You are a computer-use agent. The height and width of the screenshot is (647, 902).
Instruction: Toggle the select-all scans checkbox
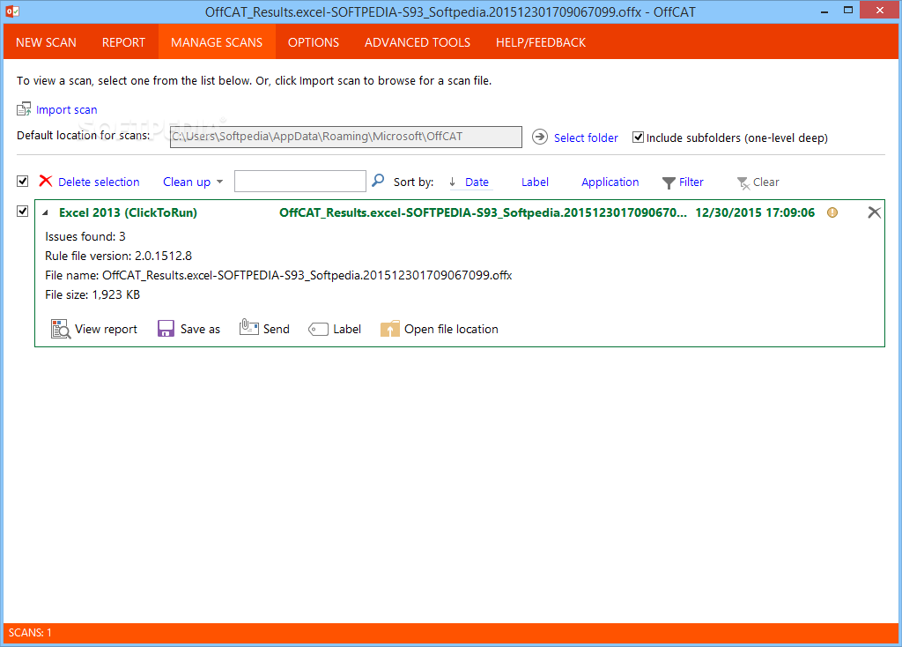tap(22, 182)
